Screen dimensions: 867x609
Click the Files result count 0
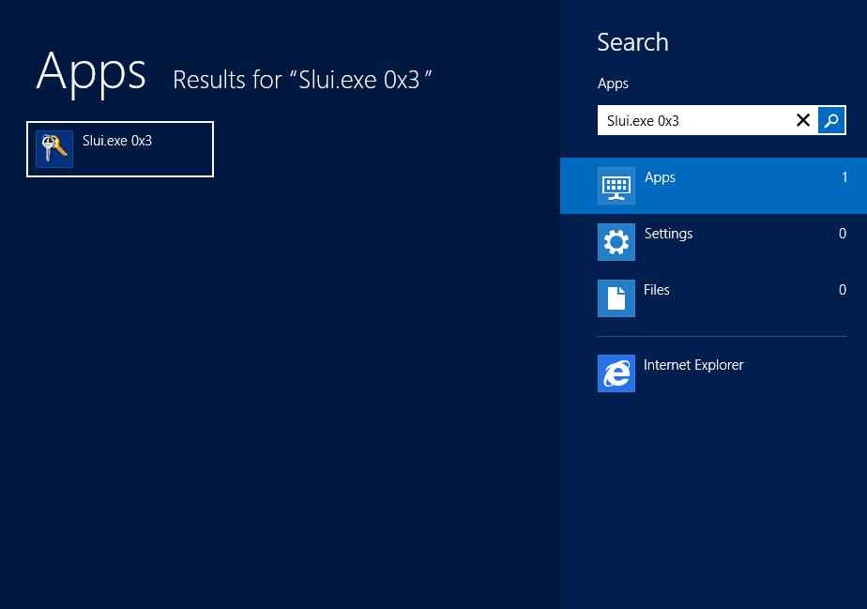click(x=843, y=290)
